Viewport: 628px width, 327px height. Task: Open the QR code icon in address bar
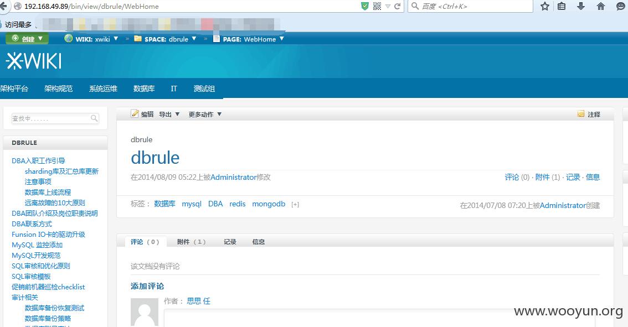coord(377,6)
